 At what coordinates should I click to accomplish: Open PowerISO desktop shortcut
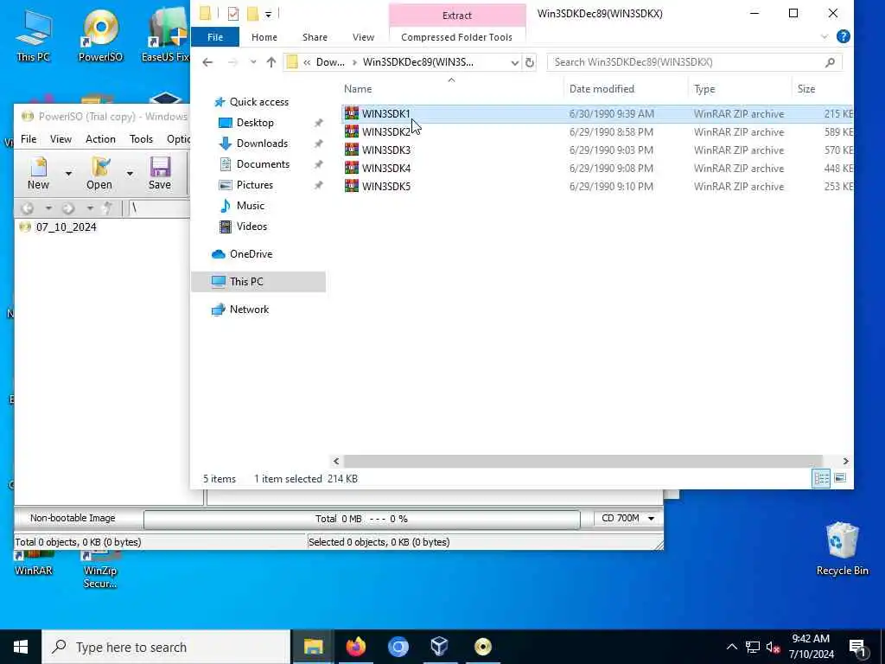100,35
